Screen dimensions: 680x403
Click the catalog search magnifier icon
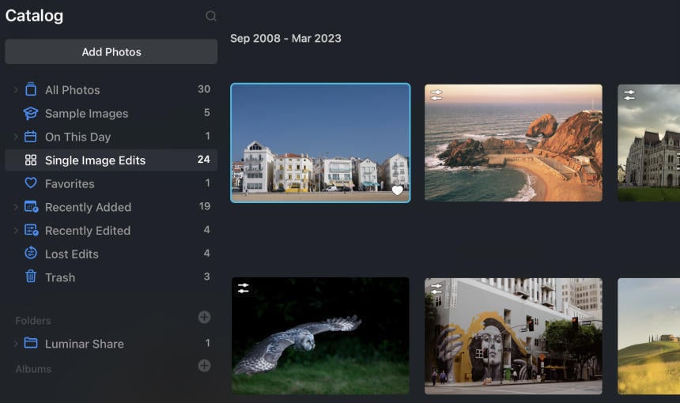click(x=210, y=16)
